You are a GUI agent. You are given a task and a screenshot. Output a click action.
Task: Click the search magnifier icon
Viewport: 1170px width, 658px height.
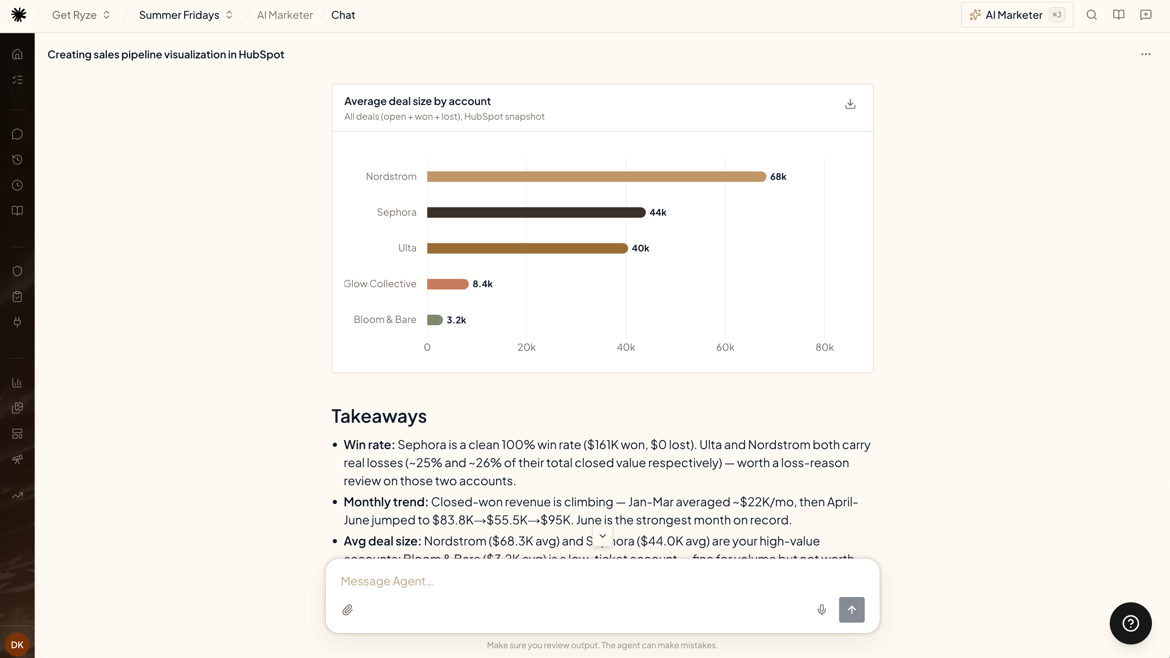tap(1091, 15)
